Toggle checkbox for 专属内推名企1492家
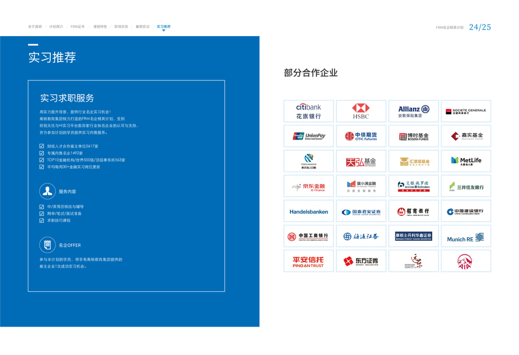This screenshot has width=519, height=355. [x=41, y=153]
